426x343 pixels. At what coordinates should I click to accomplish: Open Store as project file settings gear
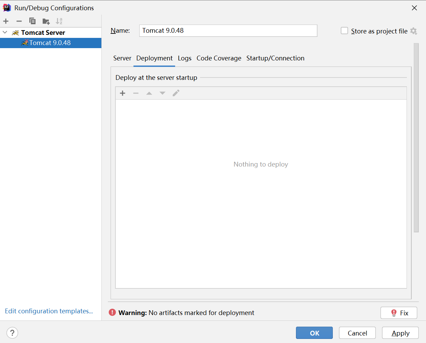[x=414, y=31]
